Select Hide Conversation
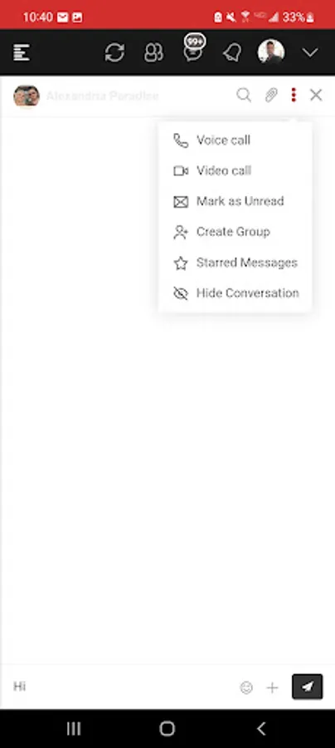 (235, 293)
